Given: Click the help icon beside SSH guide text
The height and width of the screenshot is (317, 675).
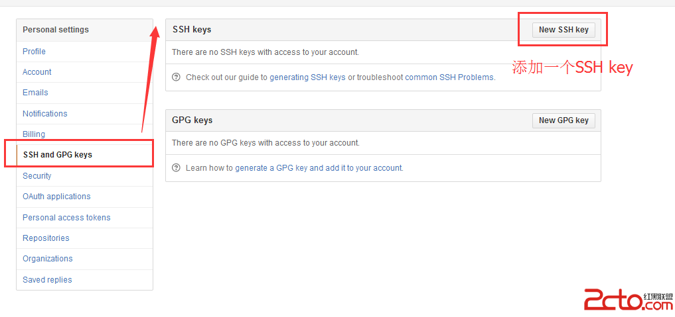Looking at the screenshot, I should 176,77.
